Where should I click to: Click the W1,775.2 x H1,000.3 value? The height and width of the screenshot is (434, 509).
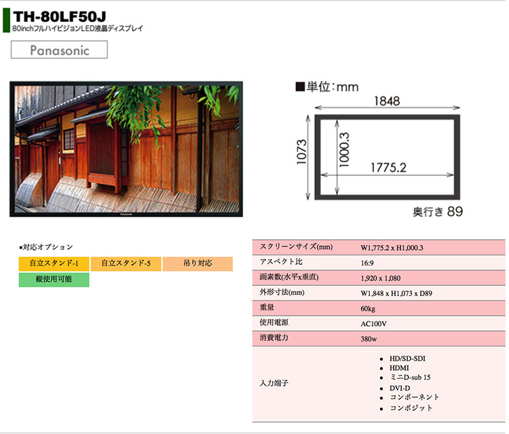392,248
